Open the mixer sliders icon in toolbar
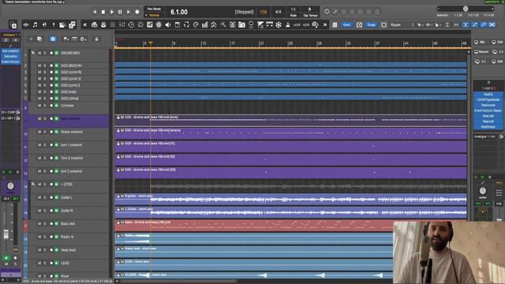 [122, 24]
